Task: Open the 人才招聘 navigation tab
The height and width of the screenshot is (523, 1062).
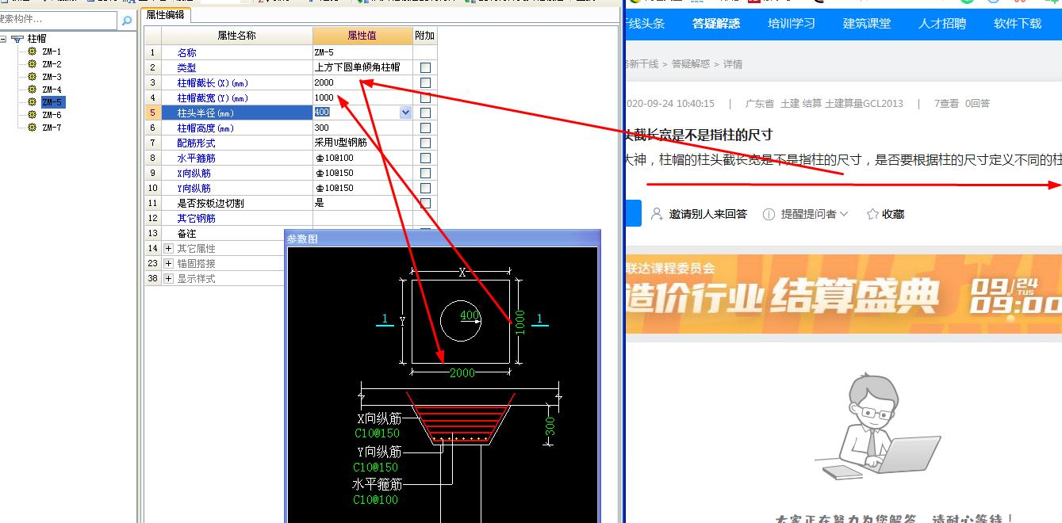Action: pos(942,24)
